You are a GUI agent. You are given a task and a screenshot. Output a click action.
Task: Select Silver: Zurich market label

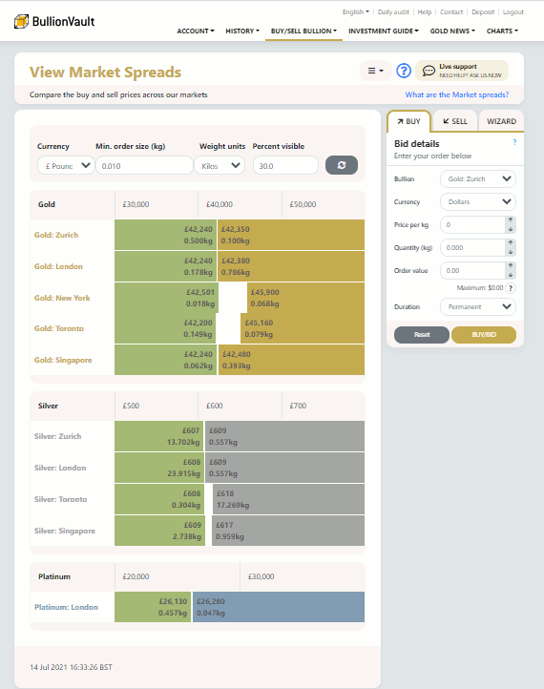57,436
